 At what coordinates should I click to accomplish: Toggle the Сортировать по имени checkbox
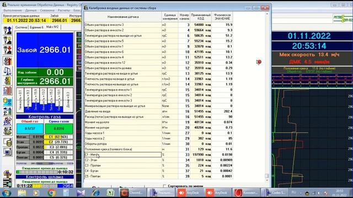pyautogui.click(x=164, y=186)
